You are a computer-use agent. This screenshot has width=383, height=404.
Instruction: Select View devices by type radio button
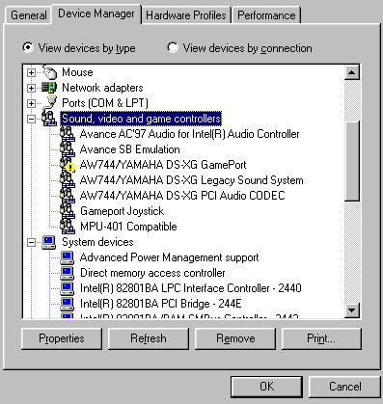click(x=28, y=48)
